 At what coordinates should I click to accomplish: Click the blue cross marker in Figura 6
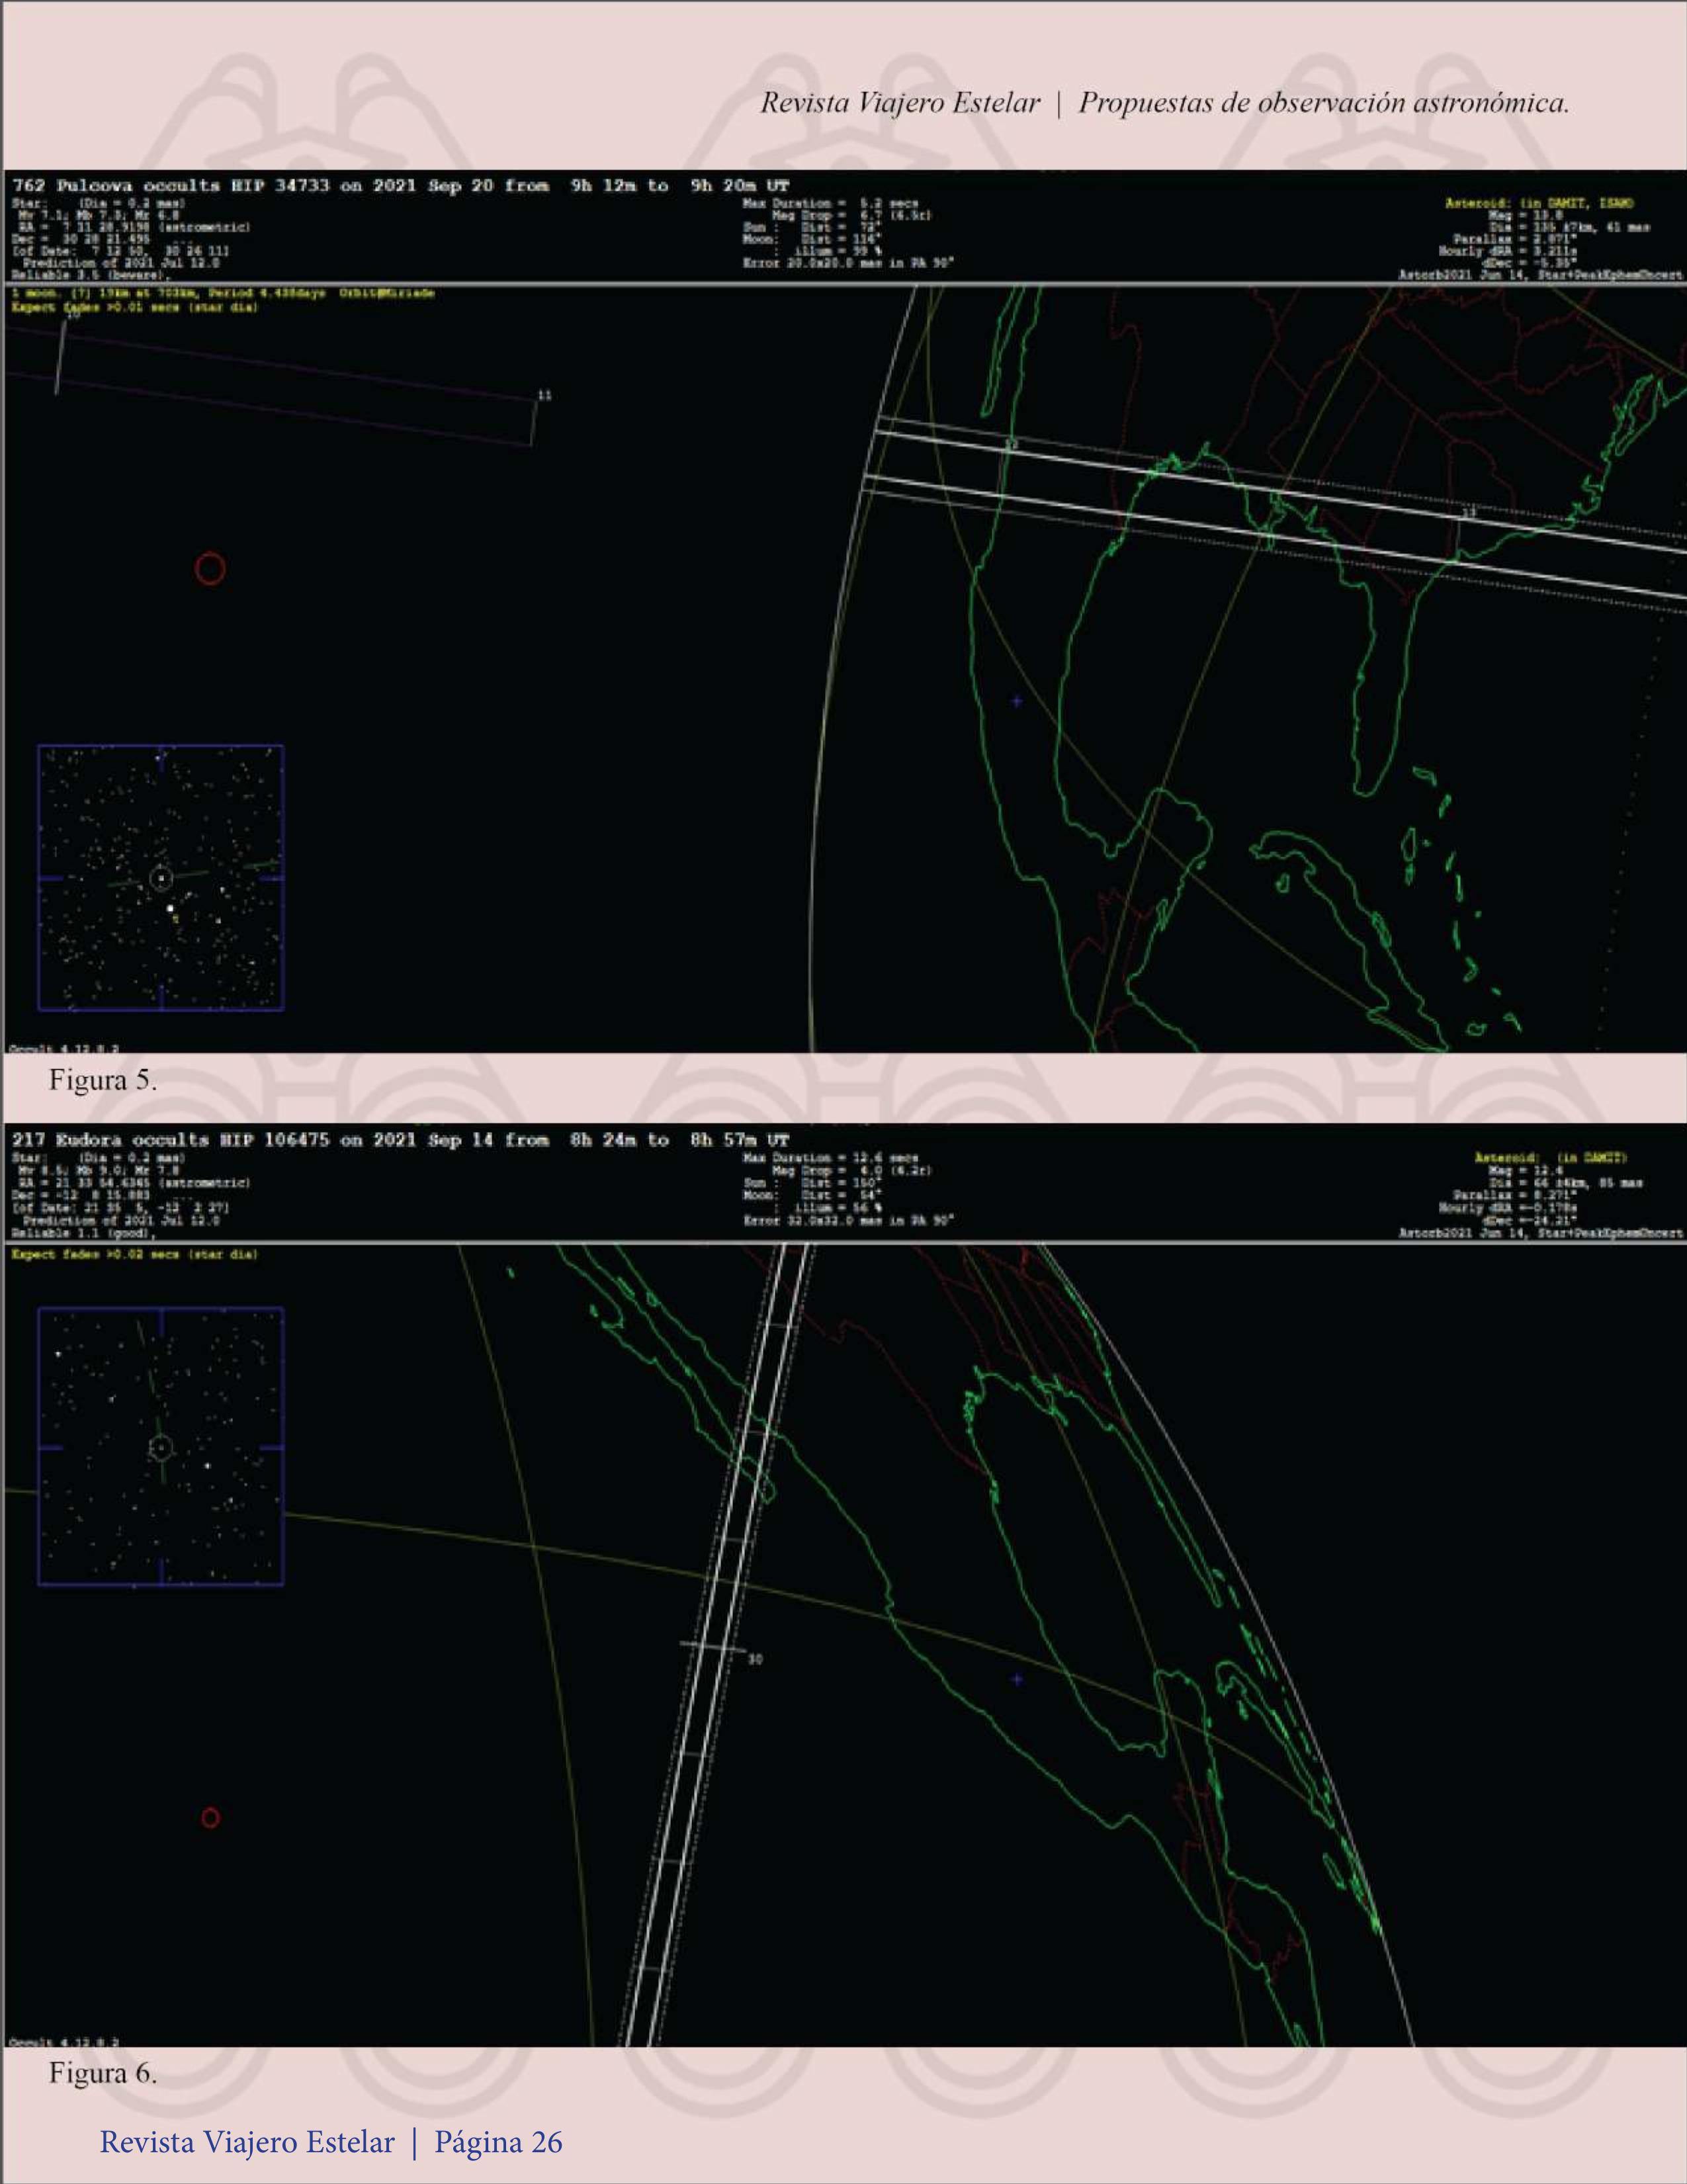1017,1679
